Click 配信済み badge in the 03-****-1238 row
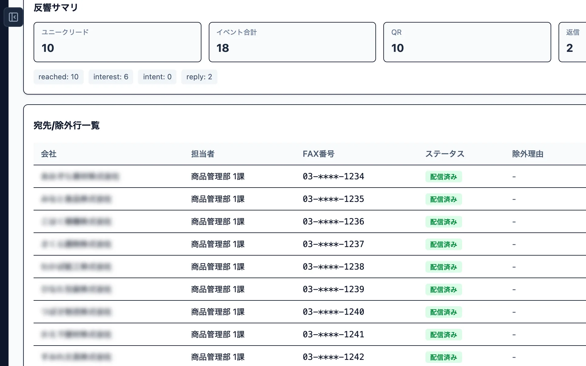 point(443,267)
